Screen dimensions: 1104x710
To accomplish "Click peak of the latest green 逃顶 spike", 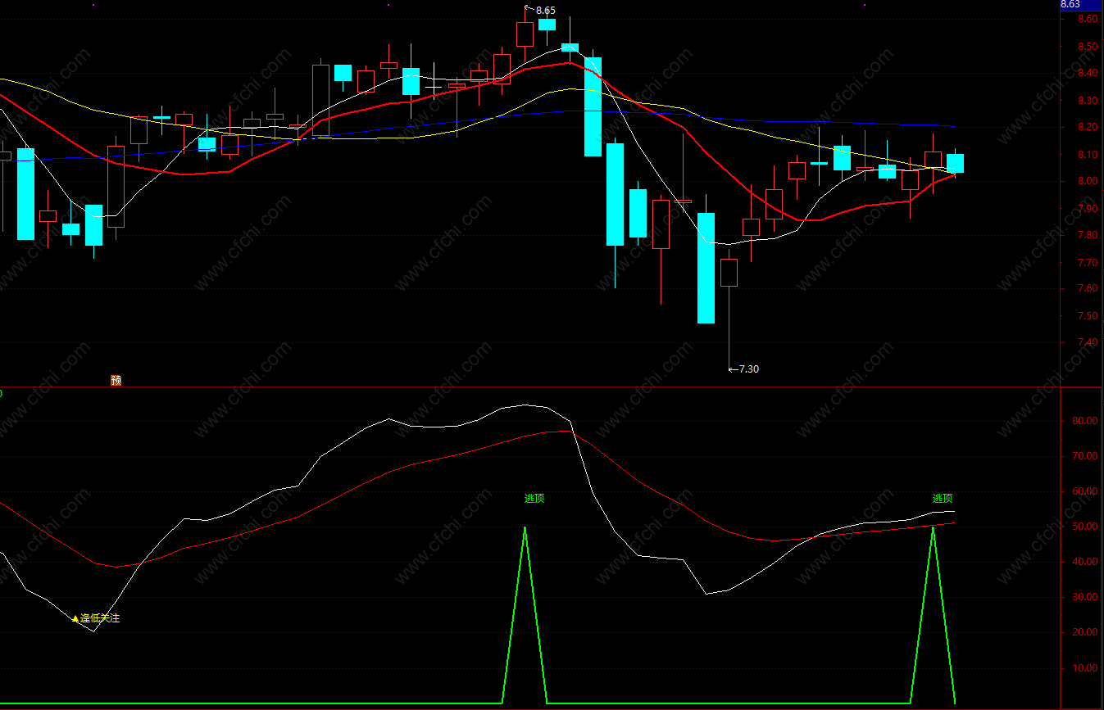I will coord(933,527).
